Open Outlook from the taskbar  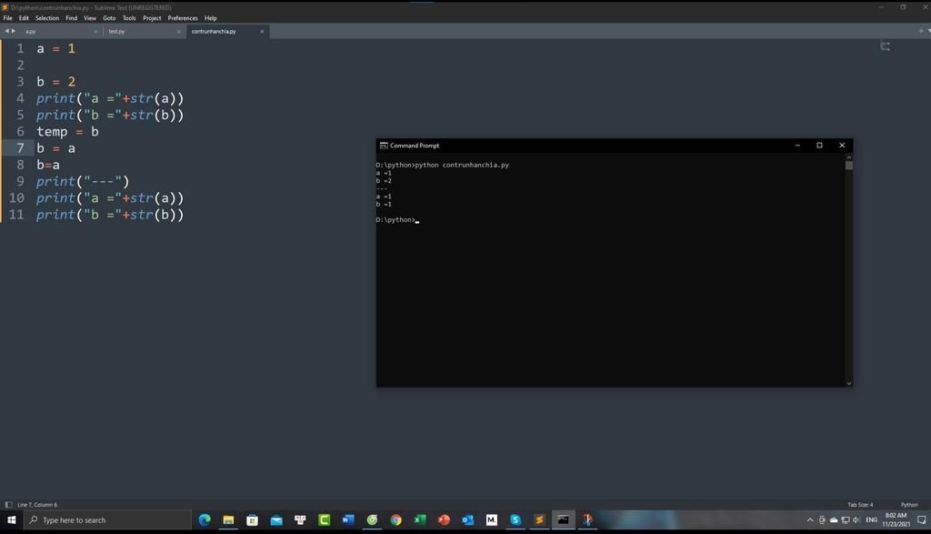tap(468, 519)
